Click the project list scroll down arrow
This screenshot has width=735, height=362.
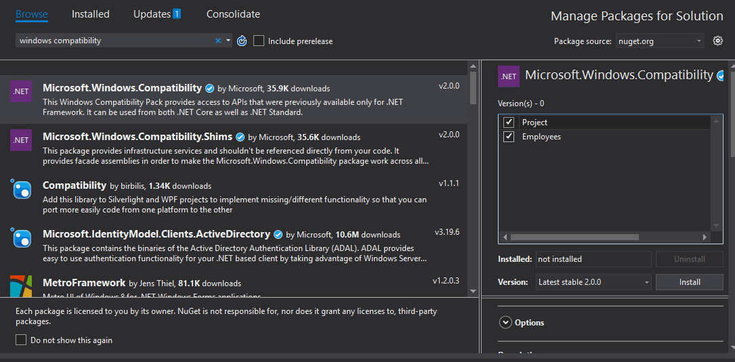coord(716,226)
